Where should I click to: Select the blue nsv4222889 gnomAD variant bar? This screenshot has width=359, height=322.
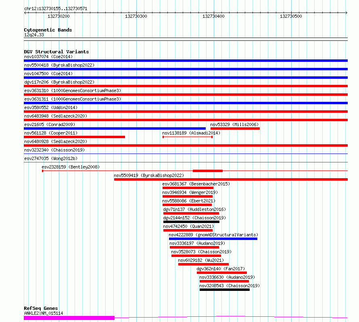click(213, 239)
